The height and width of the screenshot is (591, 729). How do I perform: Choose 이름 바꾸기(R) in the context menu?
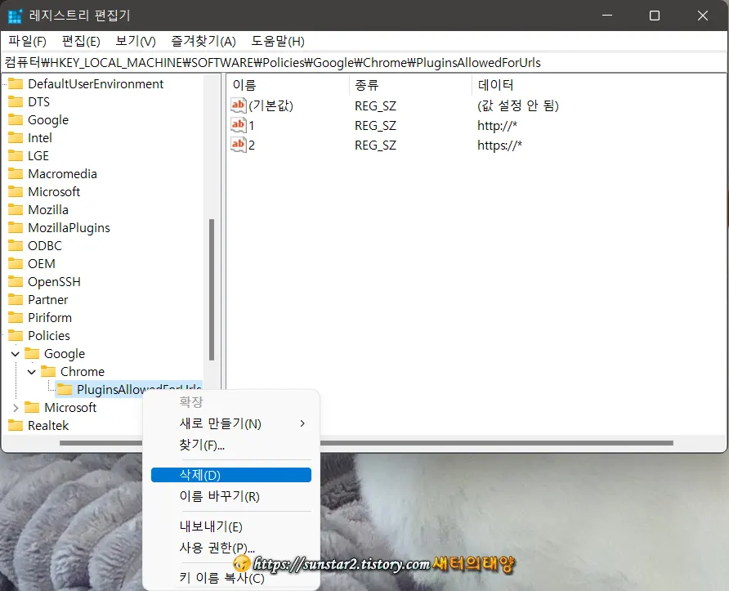click(231, 496)
